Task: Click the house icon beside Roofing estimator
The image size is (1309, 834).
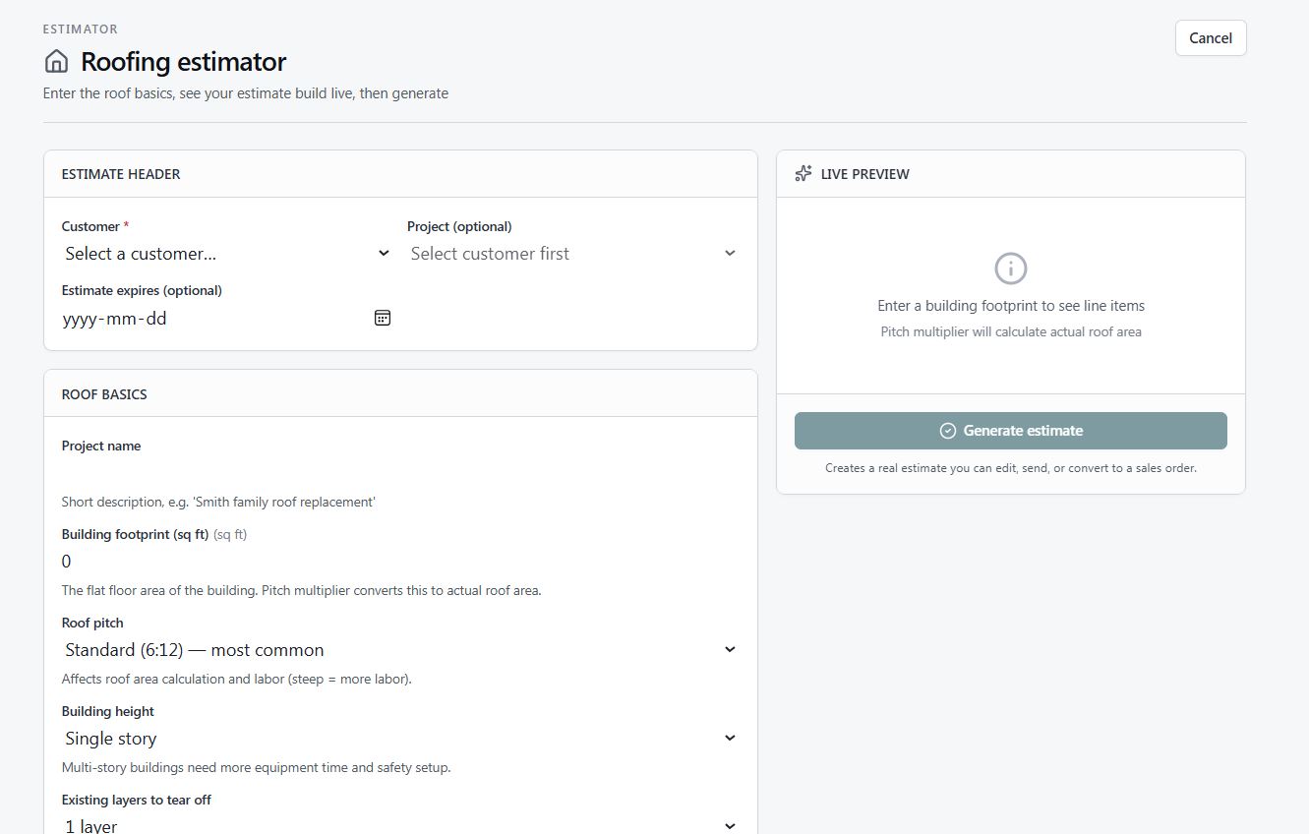Action: pyautogui.click(x=56, y=61)
